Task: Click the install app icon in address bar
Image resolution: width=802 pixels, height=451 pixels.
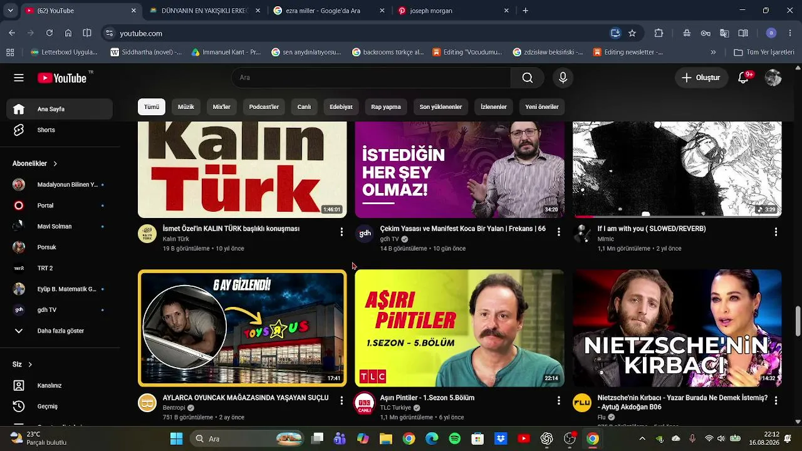Action: pos(615,33)
